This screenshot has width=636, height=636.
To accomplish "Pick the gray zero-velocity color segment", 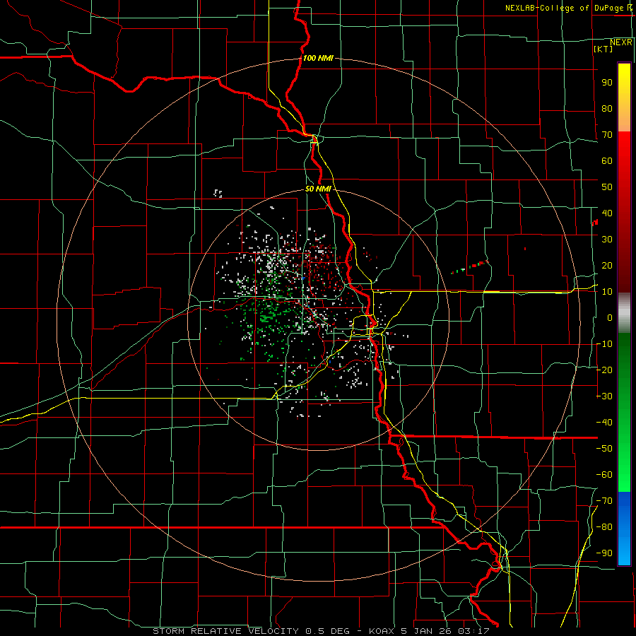I will click(624, 313).
